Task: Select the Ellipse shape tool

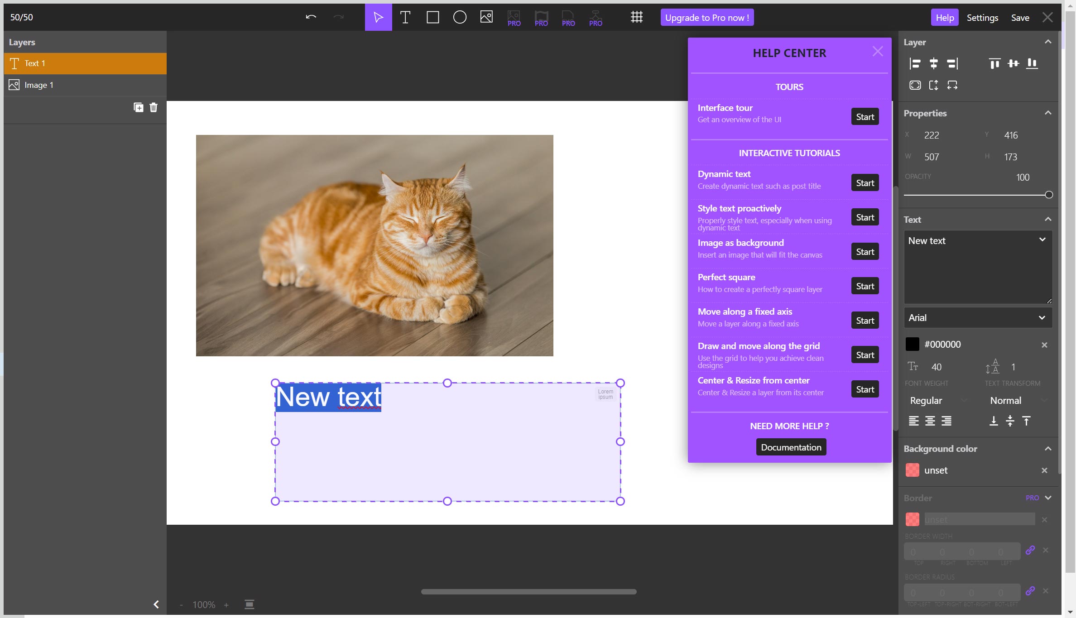Action: click(460, 17)
